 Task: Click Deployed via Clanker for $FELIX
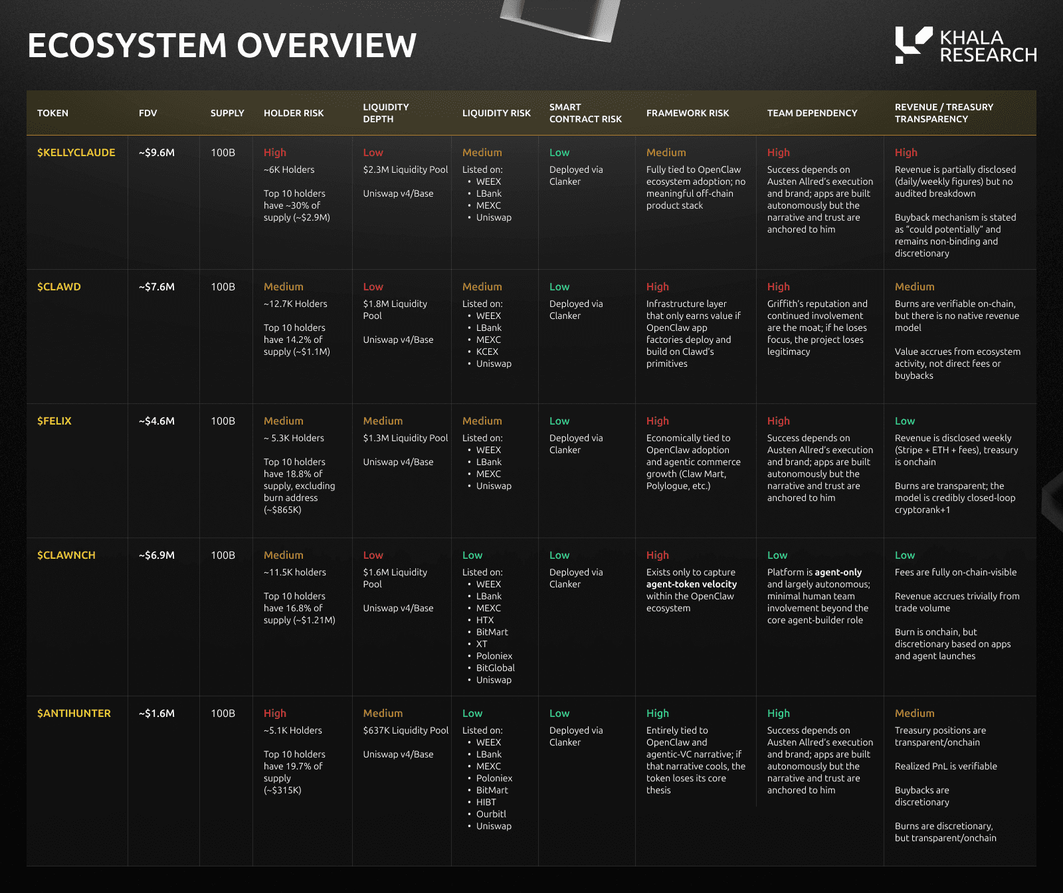point(576,444)
